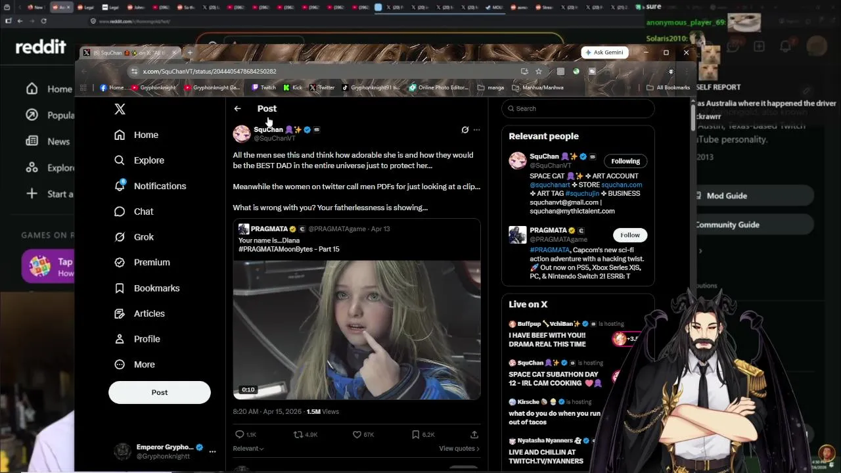Open the All Bookmarks folder
This screenshot has width=841, height=473.
(x=668, y=87)
